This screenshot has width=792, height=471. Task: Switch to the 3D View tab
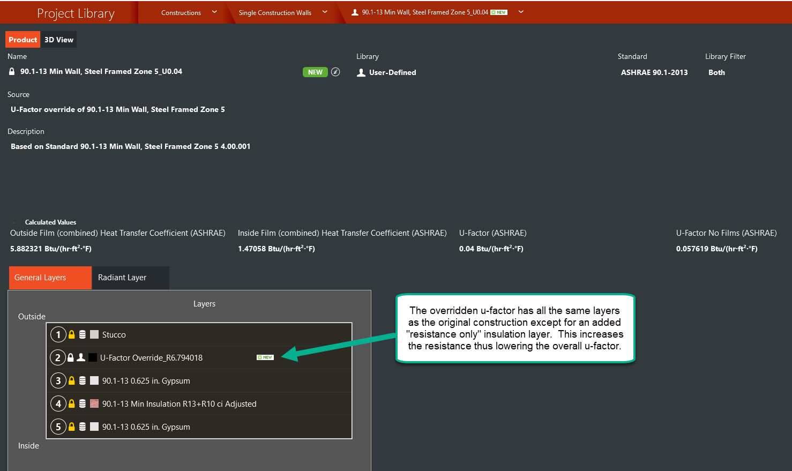point(59,40)
